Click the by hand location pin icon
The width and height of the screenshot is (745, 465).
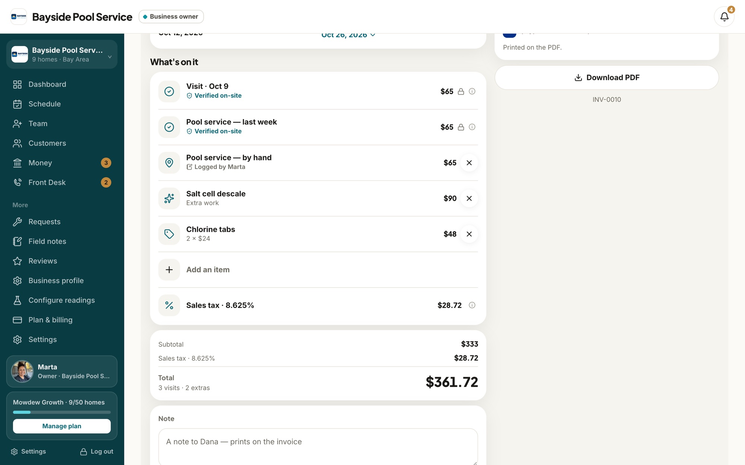[169, 163]
